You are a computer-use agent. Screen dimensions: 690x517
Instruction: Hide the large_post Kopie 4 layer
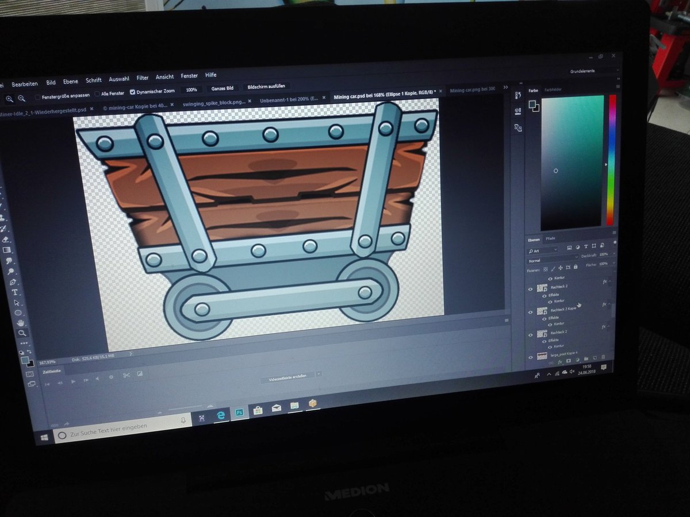pos(531,357)
